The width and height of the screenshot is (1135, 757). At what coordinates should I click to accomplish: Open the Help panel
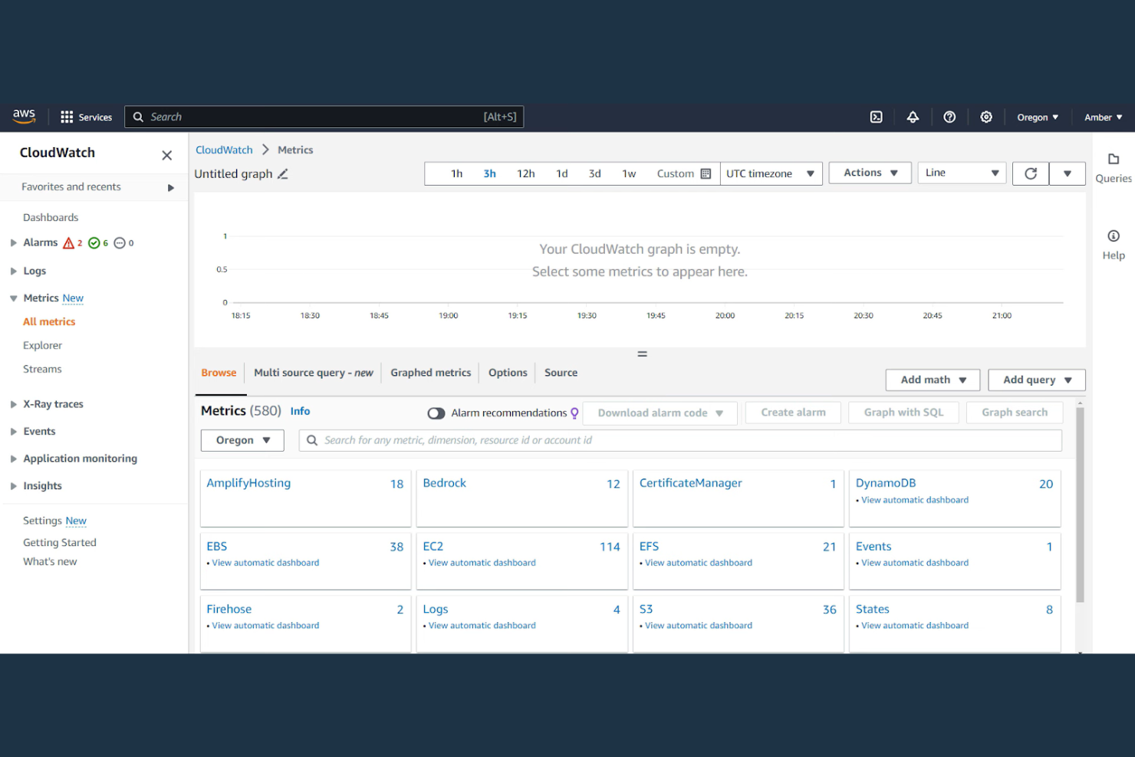1113,244
